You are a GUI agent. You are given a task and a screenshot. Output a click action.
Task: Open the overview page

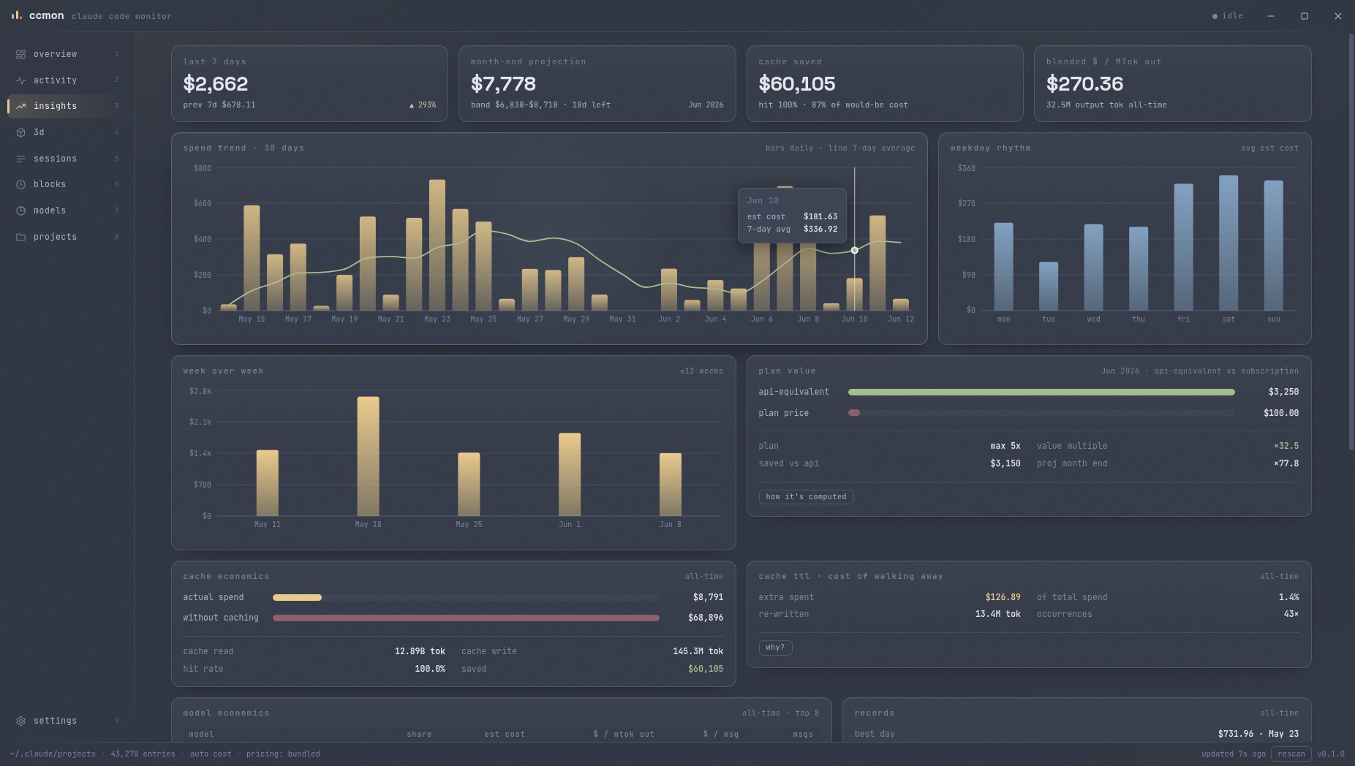[x=66, y=54]
